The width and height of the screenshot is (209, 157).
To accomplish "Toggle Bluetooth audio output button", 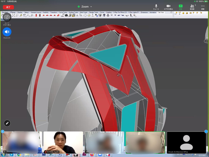I will 7,32.
